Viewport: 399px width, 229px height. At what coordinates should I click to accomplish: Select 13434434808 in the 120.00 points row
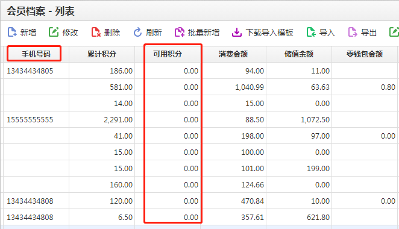pyautogui.click(x=30, y=201)
